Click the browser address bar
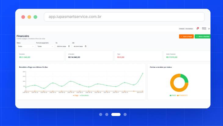The image size is (223, 126). [124, 17]
